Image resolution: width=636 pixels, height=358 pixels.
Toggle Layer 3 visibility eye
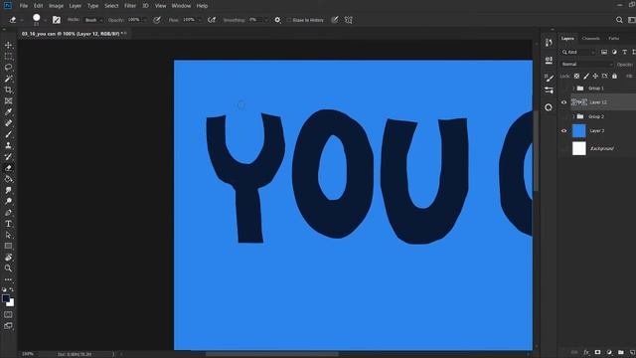pyautogui.click(x=563, y=130)
